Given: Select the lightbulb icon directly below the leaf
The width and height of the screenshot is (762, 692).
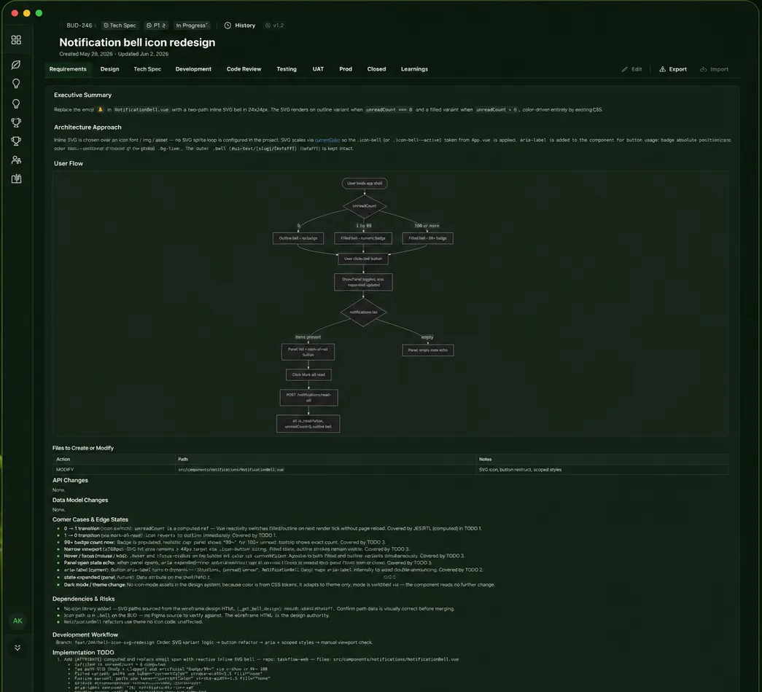Looking at the screenshot, I should point(16,84).
